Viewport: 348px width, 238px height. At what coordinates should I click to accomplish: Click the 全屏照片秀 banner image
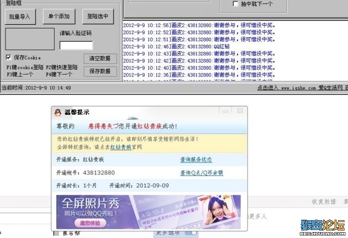pos(148,212)
